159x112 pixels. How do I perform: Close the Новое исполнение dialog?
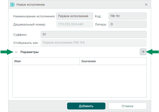tap(146, 5)
